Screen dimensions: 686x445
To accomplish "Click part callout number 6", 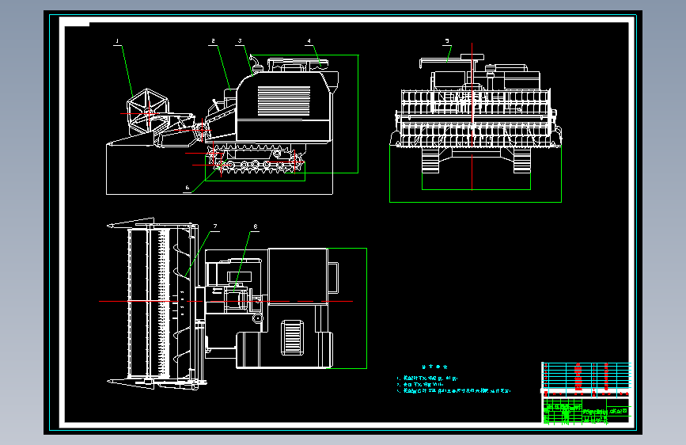I will click(188, 188).
